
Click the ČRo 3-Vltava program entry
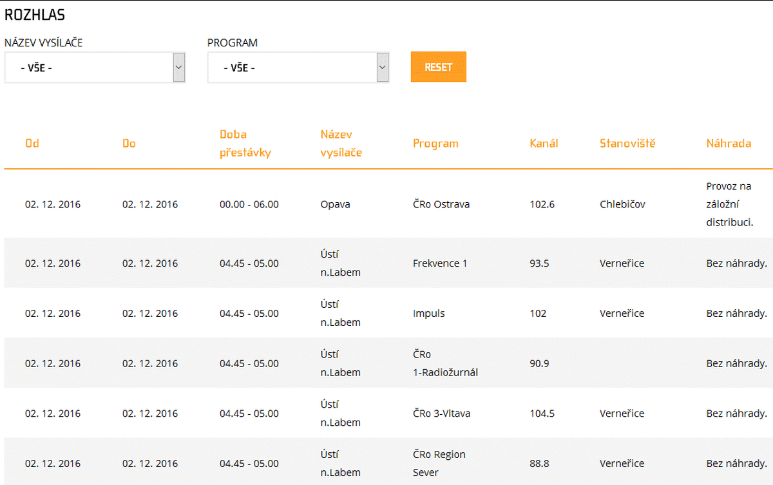(441, 414)
